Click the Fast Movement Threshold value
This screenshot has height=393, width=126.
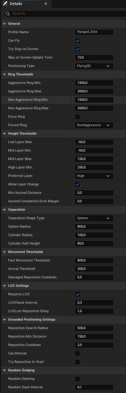94,261
